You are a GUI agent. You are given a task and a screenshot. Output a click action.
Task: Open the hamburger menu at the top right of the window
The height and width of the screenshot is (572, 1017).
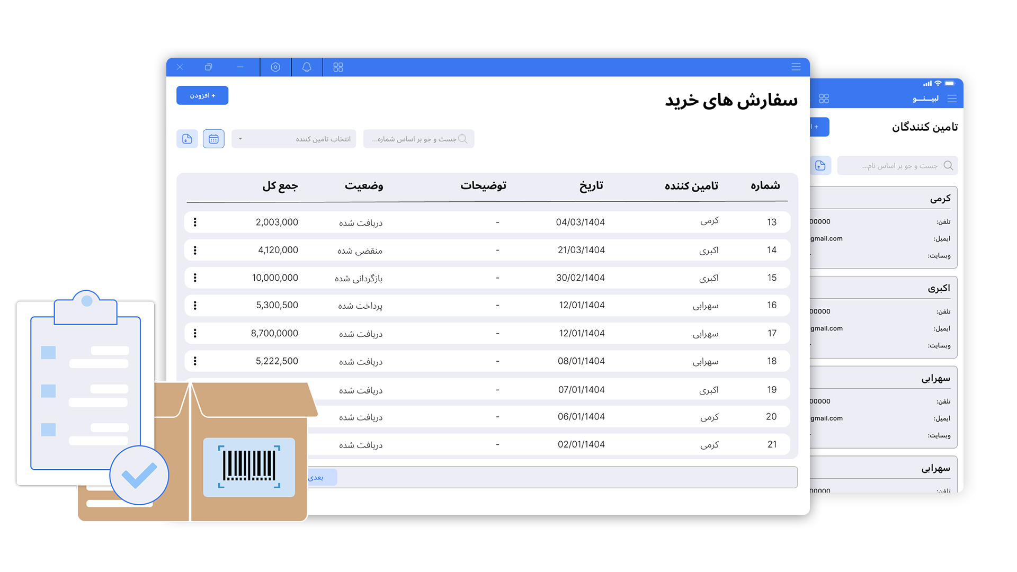(796, 67)
